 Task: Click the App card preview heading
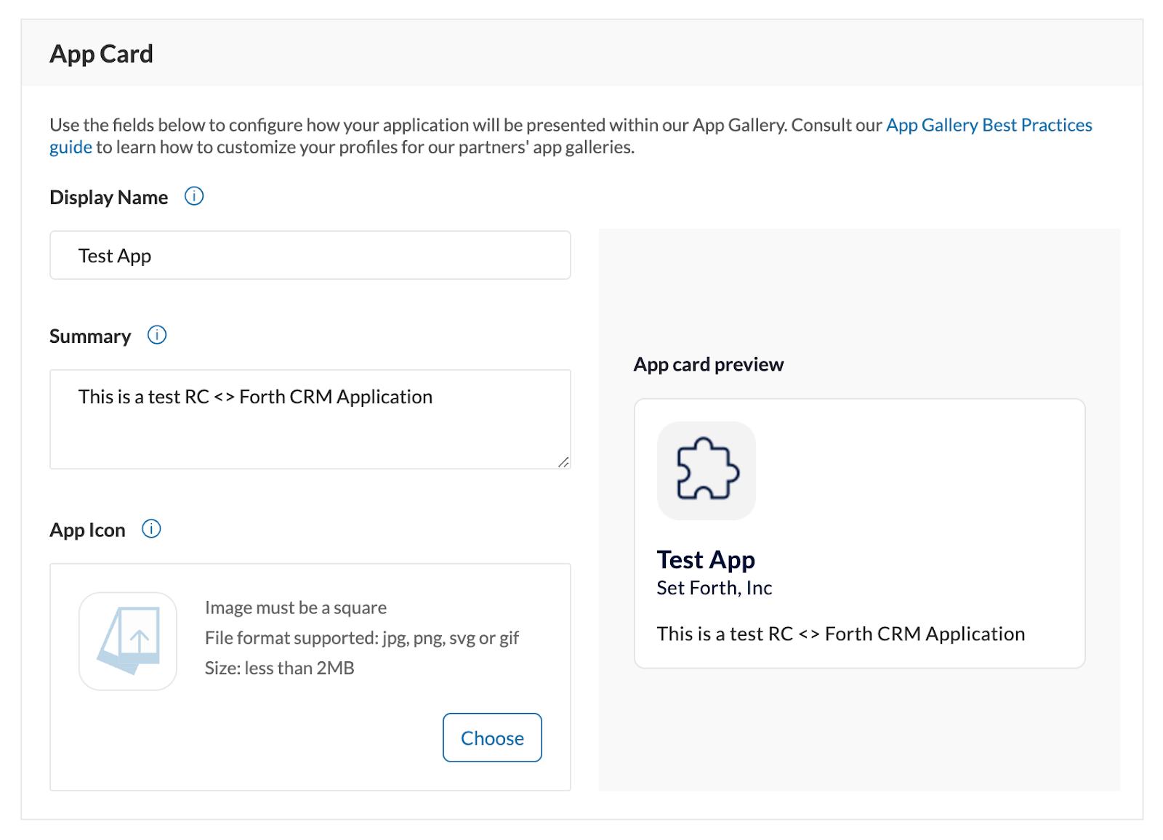click(708, 364)
